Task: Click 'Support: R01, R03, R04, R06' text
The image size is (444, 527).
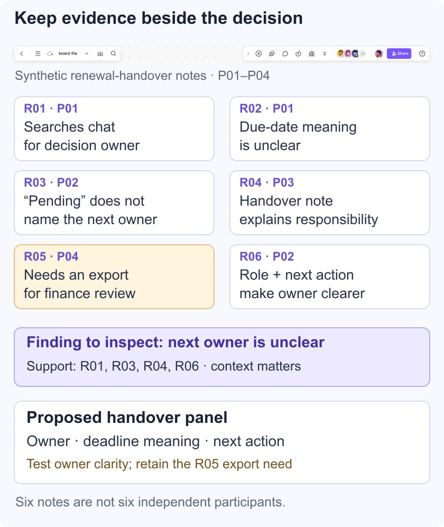Action: tap(113, 366)
